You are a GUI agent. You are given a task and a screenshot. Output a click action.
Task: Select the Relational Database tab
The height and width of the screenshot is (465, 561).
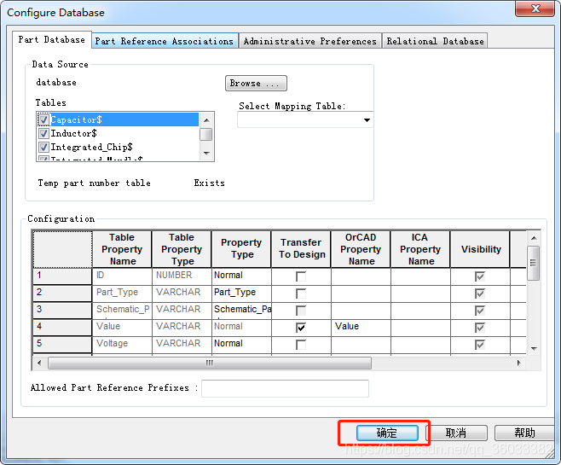coord(435,41)
